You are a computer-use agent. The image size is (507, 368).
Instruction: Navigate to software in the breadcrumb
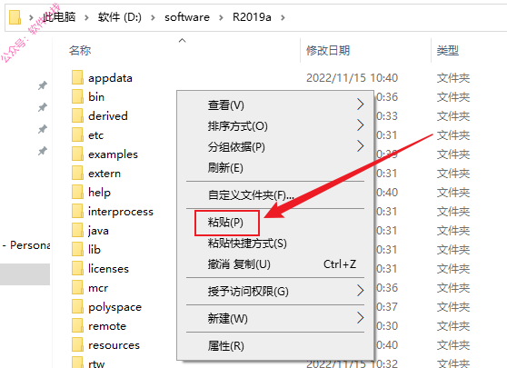pos(187,17)
